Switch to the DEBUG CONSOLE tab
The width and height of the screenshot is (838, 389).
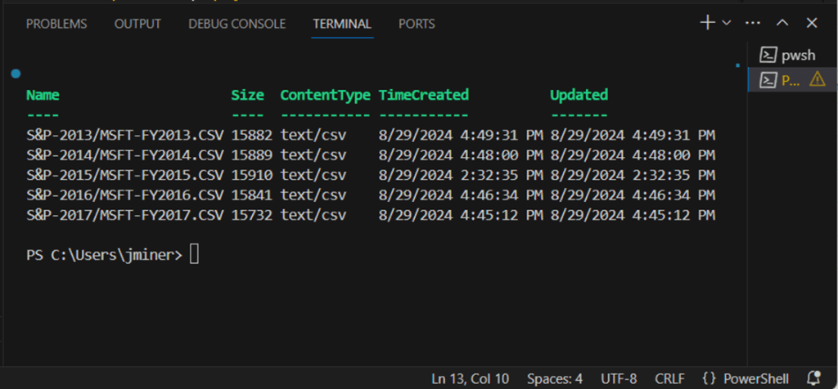(x=237, y=24)
